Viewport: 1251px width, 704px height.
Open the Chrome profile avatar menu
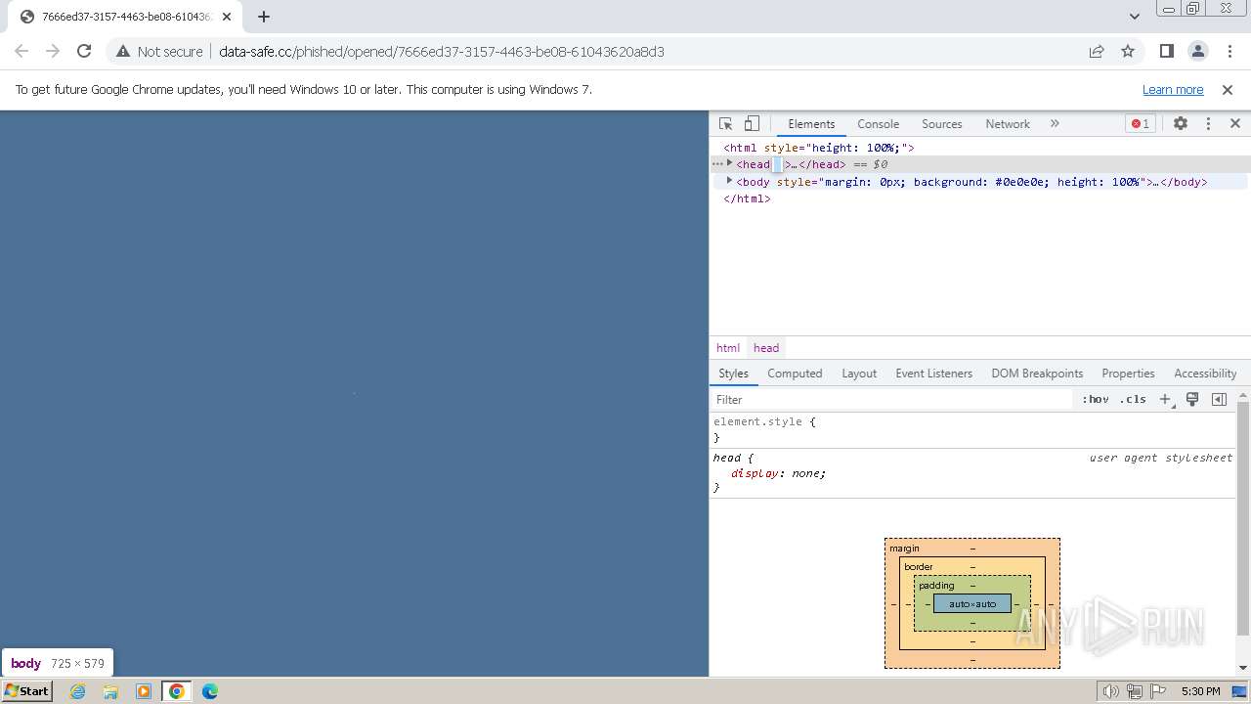1198,51
